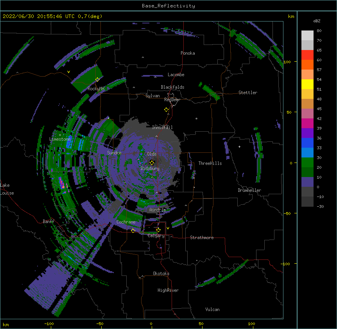This screenshot has height=329, width=337.
Task: Pick the darkest gray -30 dBZ legend swatch
Action: click(307, 202)
